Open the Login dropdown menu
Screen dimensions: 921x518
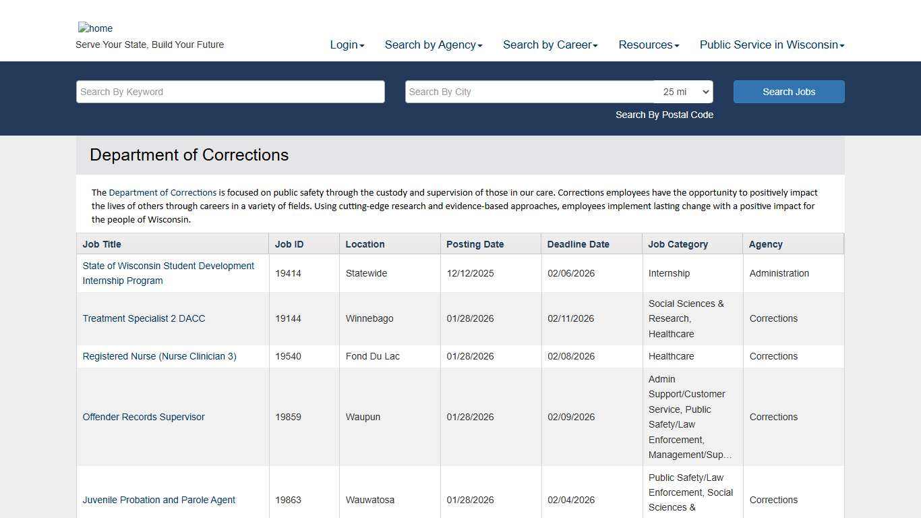click(x=347, y=45)
